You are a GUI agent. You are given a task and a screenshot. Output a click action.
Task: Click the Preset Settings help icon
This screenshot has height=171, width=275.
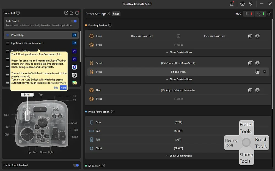(x=108, y=13)
